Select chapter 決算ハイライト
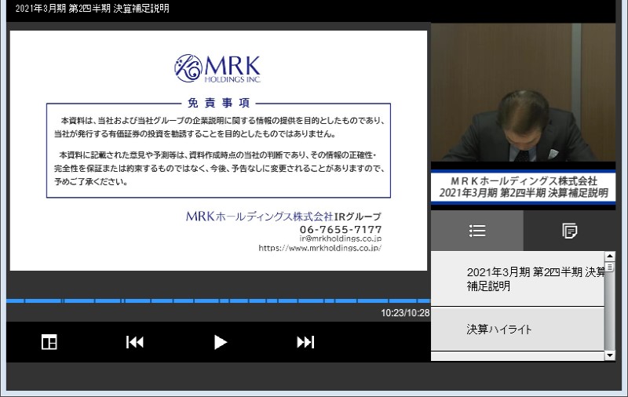 click(x=517, y=330)
